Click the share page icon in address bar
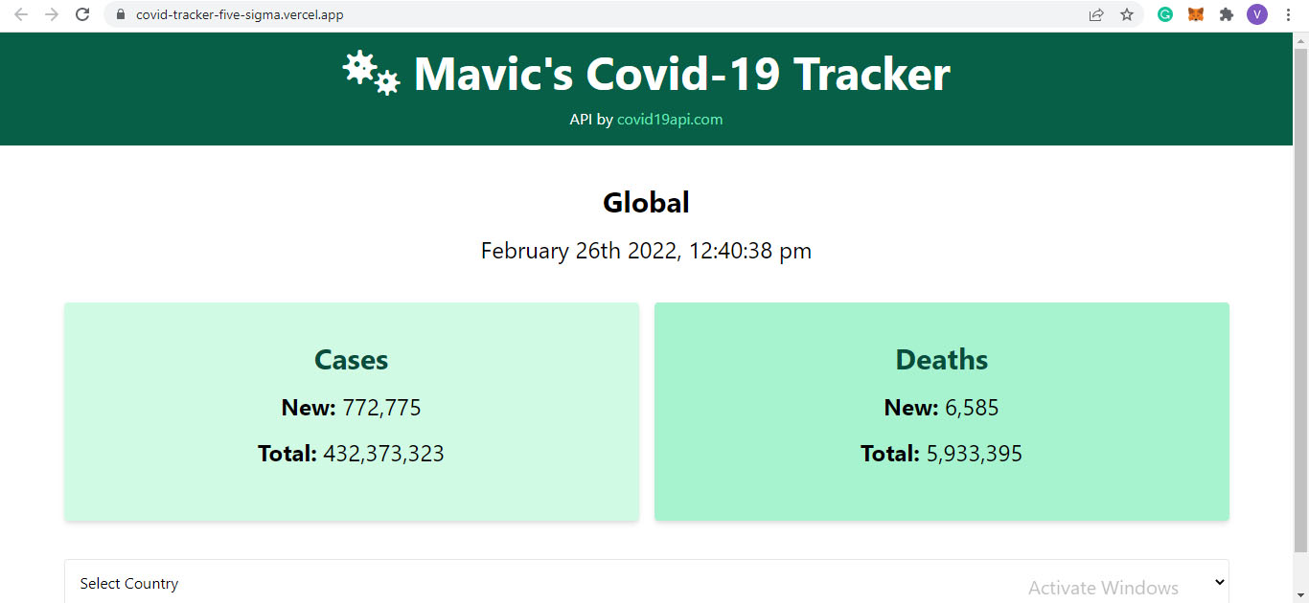 (1096, 14)
